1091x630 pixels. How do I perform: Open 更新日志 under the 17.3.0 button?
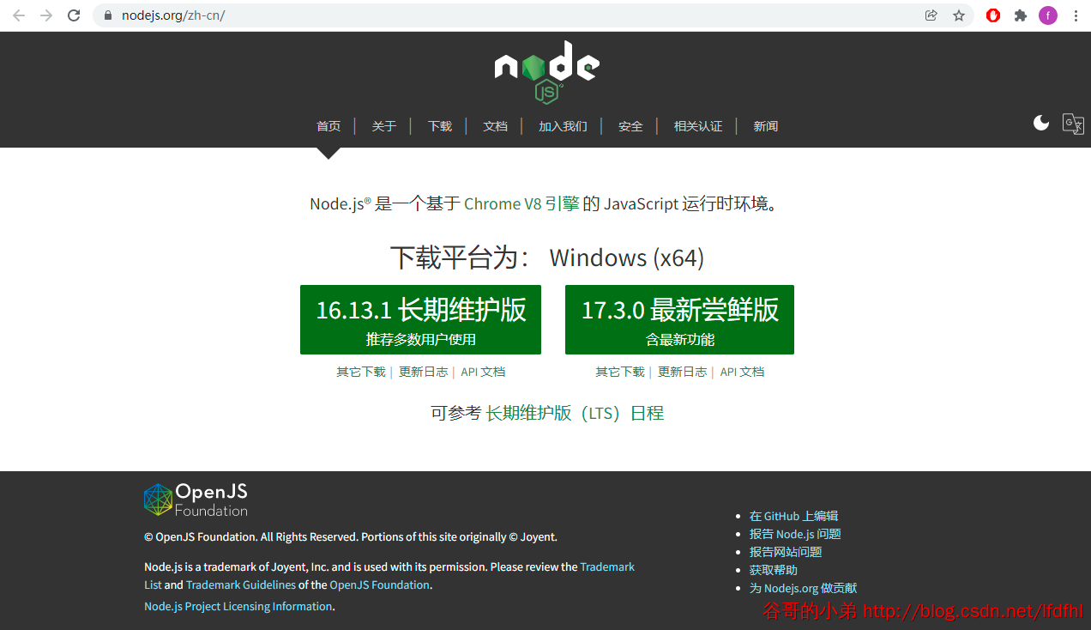coord(683,372)
